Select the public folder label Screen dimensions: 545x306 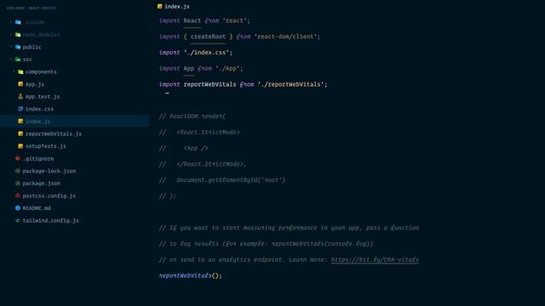[32, 47]
